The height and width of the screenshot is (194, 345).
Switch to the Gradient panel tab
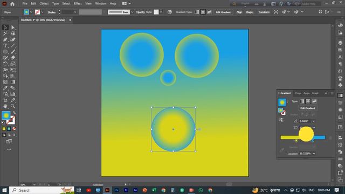(x=285, y=93)
